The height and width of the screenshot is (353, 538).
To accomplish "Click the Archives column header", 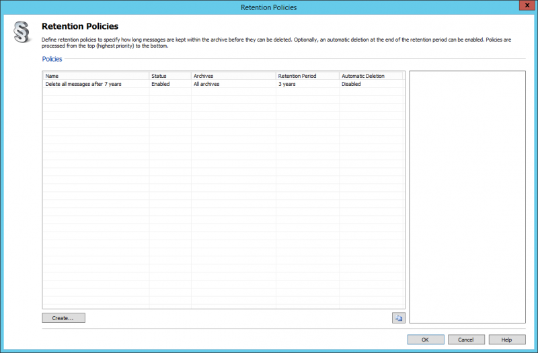I will [x=233, y=76].
